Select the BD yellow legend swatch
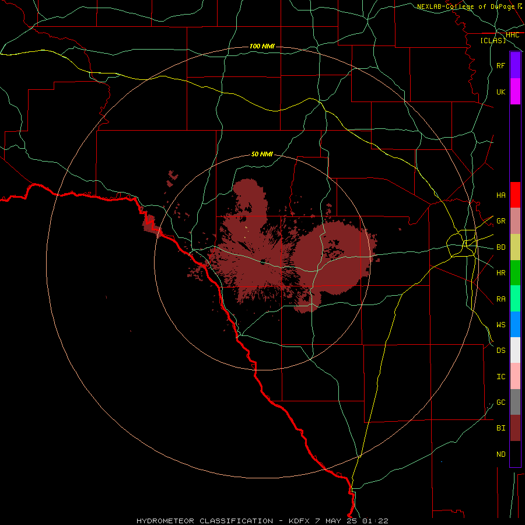525x525 pixels. pos(515,247)
